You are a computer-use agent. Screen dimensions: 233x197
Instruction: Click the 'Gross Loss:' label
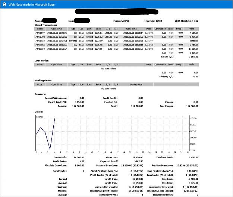[112, 157]
